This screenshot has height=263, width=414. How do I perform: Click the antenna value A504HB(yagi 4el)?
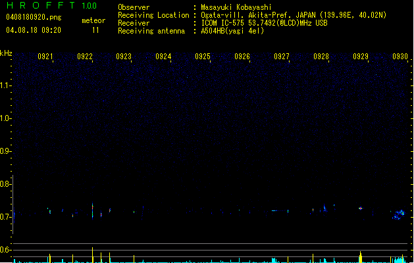(x=232, y=31)
